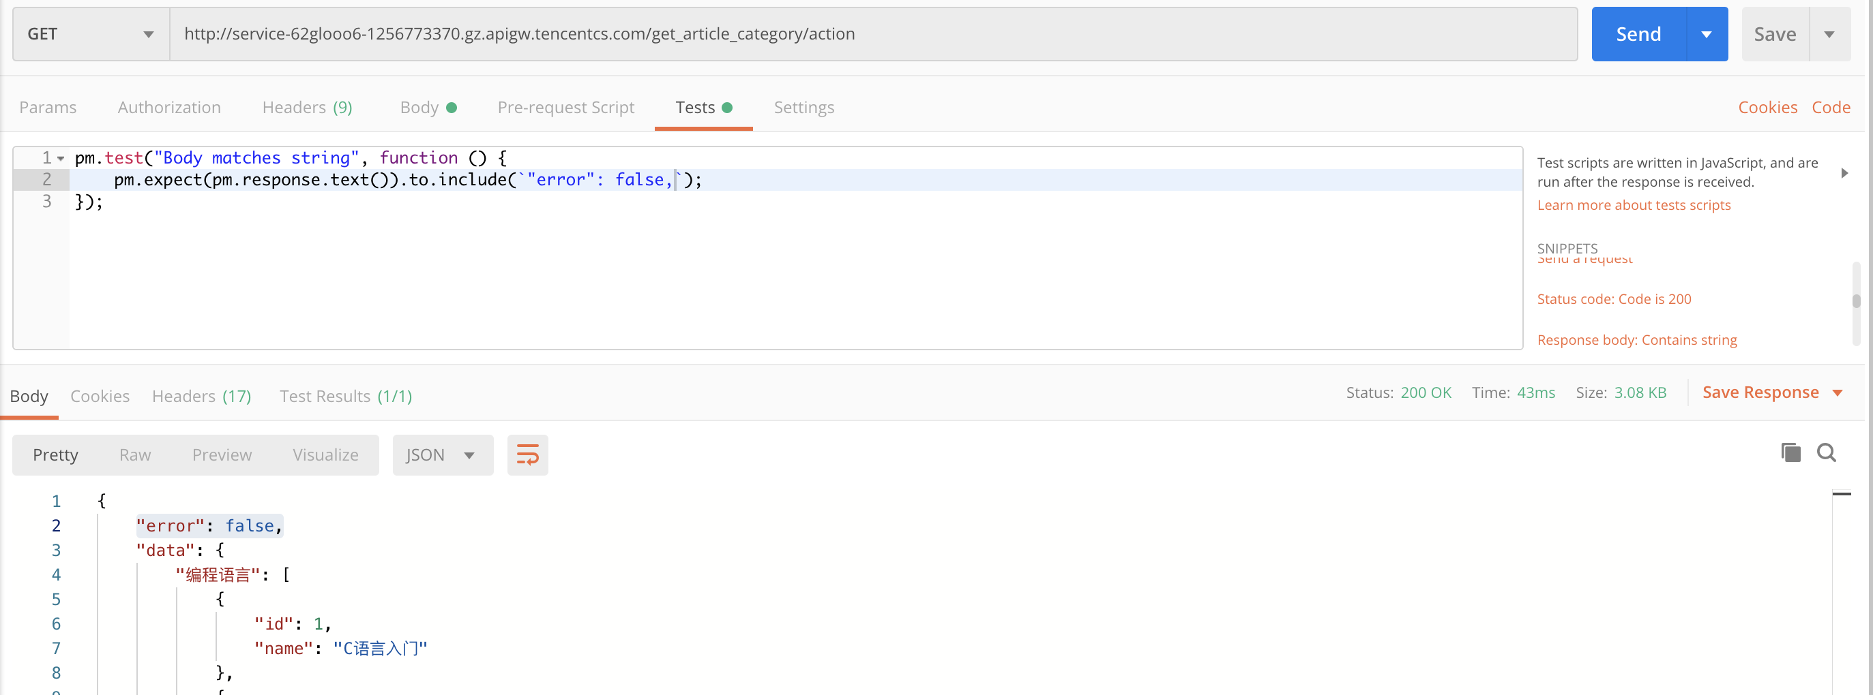Open the request Headers (9) tab
The width and height of the screenshot is (1873, 695).
(x=308, y=108)
